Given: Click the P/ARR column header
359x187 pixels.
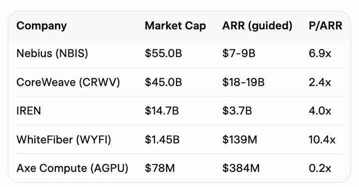Looking at the screenshot, I should point(325,25).
